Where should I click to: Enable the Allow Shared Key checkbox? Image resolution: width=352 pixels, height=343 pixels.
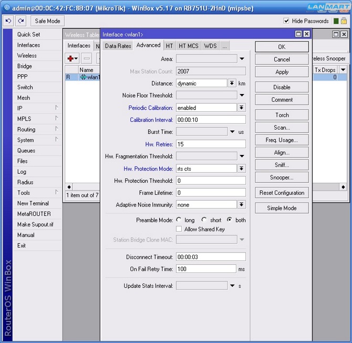tap(179, 229)
